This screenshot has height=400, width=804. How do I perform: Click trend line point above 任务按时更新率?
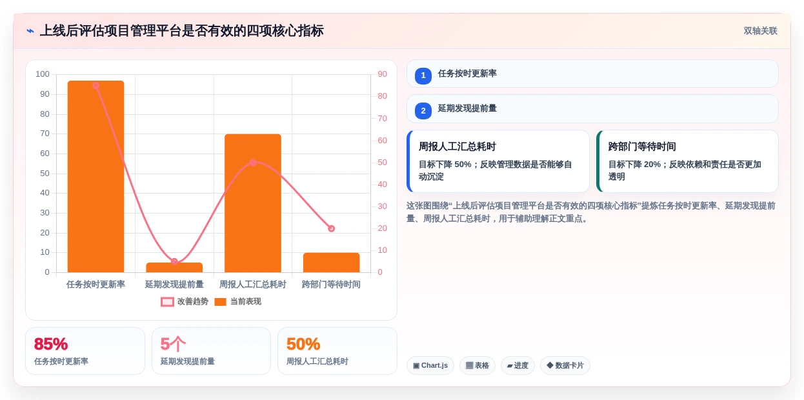(x=95, y=86)
